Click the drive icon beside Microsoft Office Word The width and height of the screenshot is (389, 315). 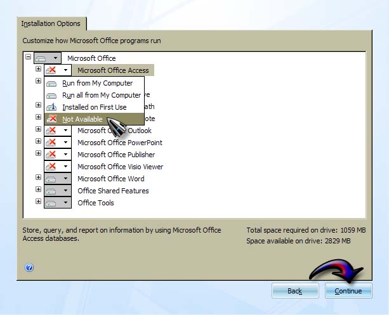point(51,179)
